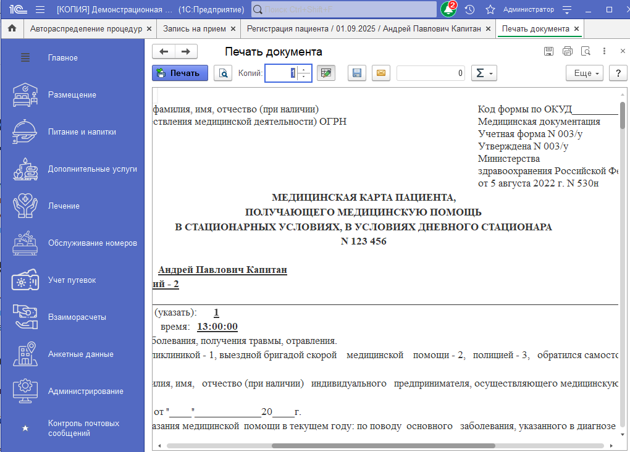Send the document by email envelope icon
Viewport: 630px width, 452px height.
click(x=381, y=73)
